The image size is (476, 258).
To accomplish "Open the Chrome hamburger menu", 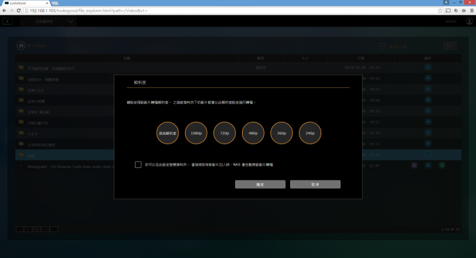I will click(472, 11).
